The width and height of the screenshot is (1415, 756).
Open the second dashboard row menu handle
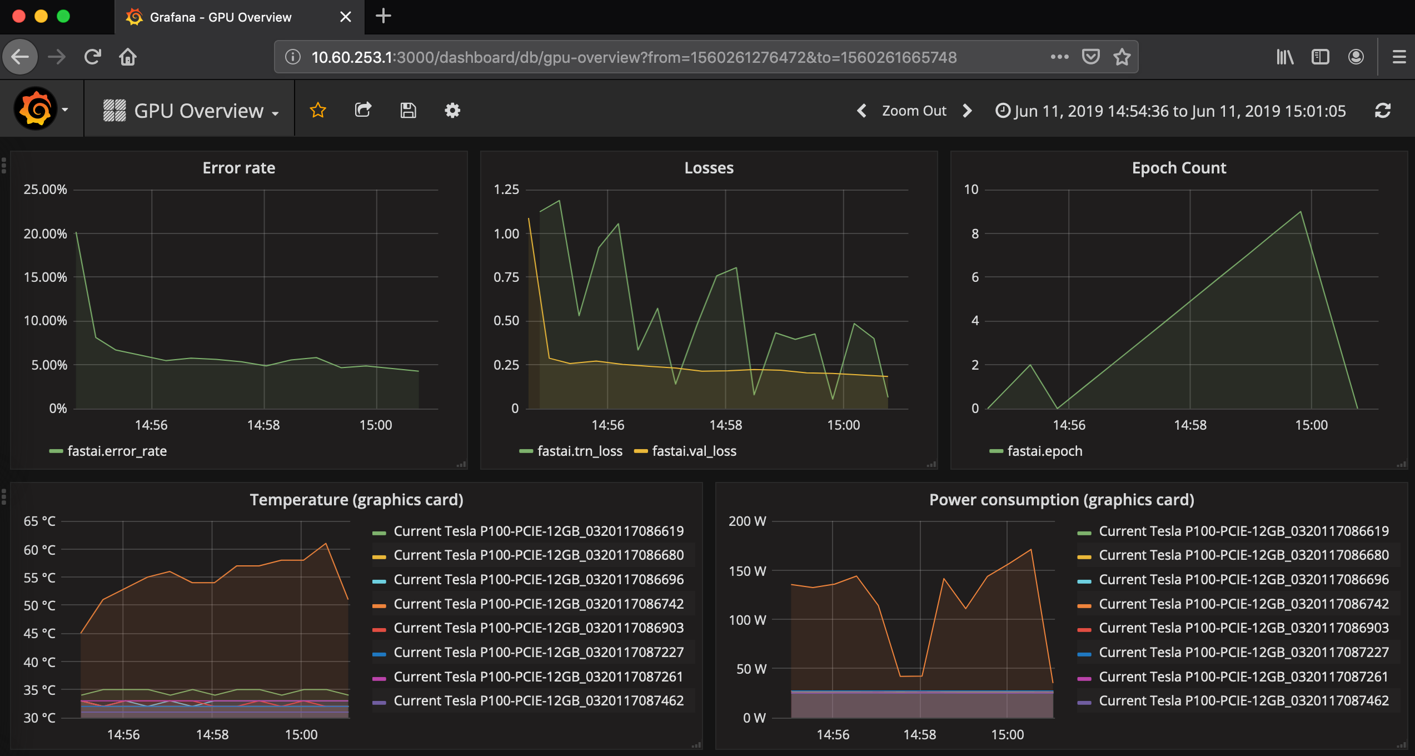click(4, 496)
